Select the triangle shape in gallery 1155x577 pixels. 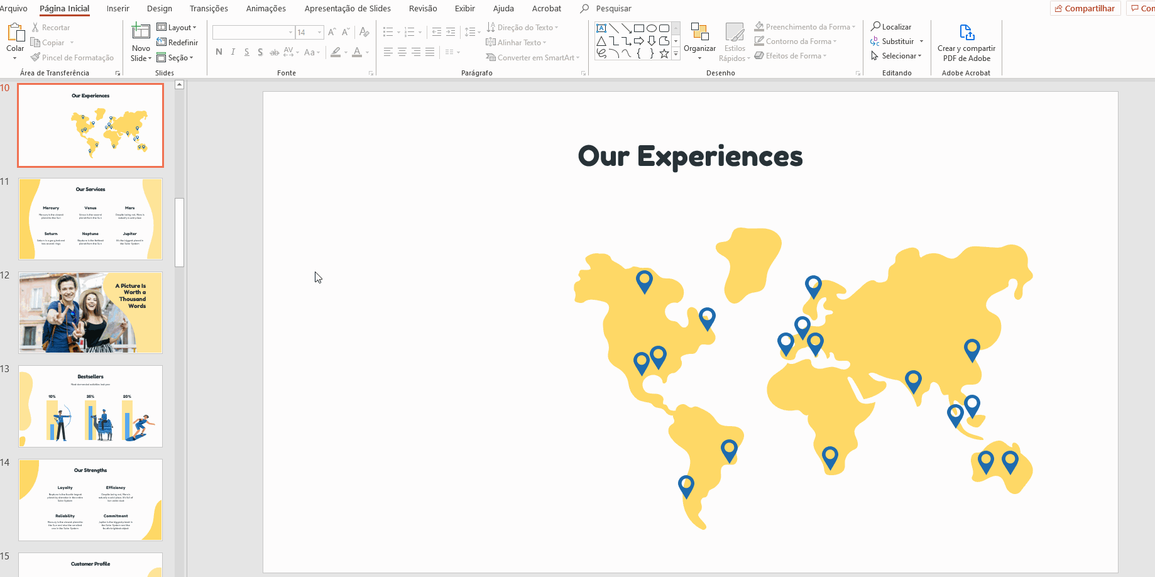tap(601, 41)
